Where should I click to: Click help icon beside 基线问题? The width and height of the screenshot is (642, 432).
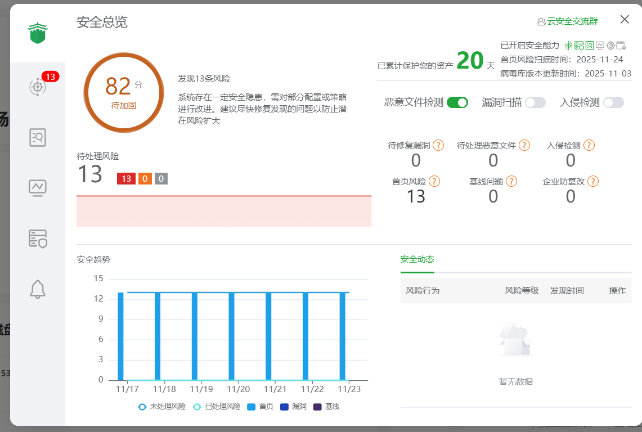(511, 181)
